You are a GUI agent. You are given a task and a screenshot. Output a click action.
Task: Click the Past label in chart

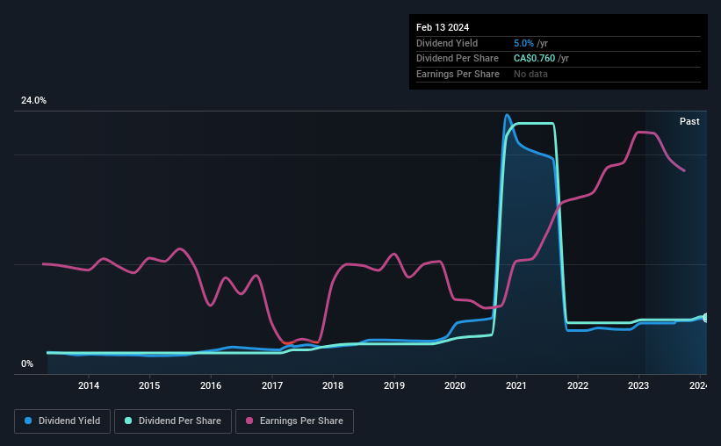pos(689,121)
